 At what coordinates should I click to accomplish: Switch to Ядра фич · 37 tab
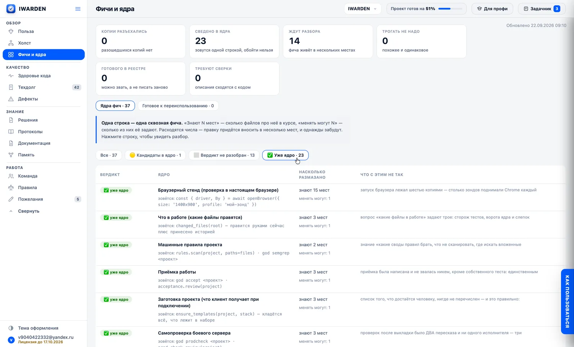[x=115, y=106]
